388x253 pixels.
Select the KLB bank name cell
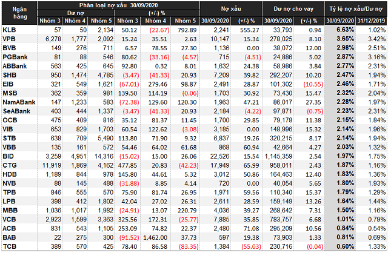(x=9, y=30)
